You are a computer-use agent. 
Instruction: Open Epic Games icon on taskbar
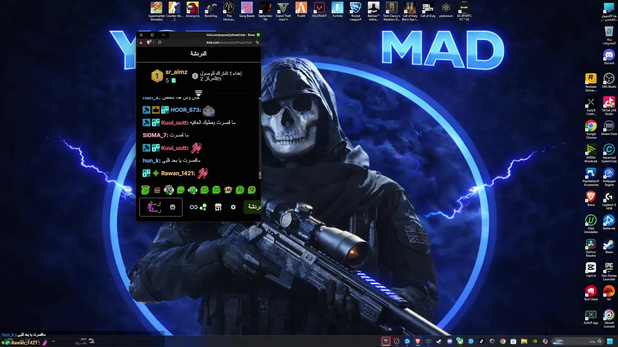click(x=386, y=341)
